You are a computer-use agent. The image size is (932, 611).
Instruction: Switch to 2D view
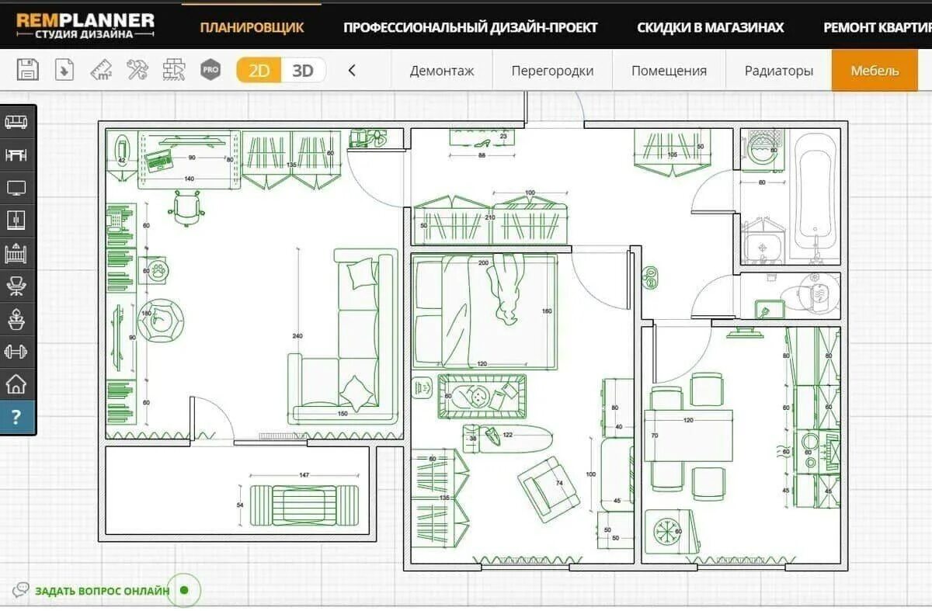point(259,71)
